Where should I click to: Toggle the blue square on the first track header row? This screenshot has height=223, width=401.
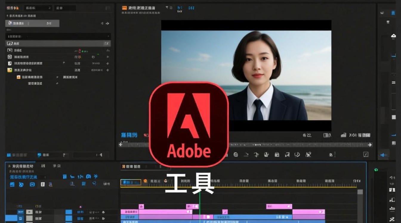pos(69,212)
